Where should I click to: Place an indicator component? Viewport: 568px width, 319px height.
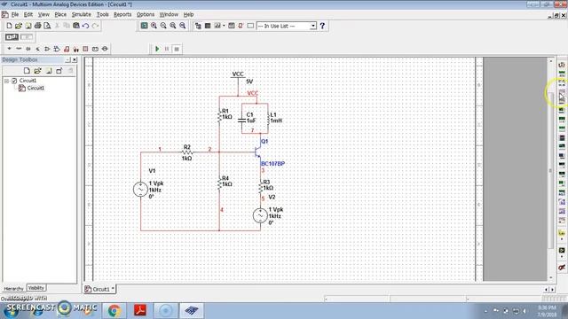85,49
